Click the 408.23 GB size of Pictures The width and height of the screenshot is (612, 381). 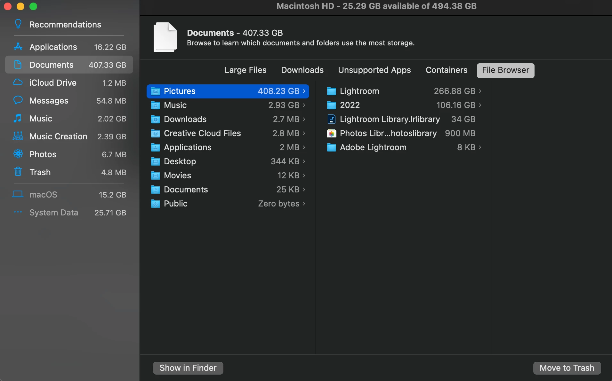(278, 91)
